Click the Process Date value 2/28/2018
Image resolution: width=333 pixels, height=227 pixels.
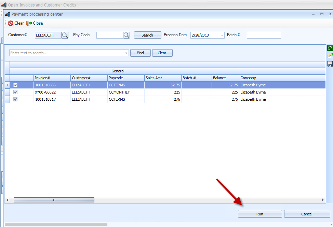(200, 35)
